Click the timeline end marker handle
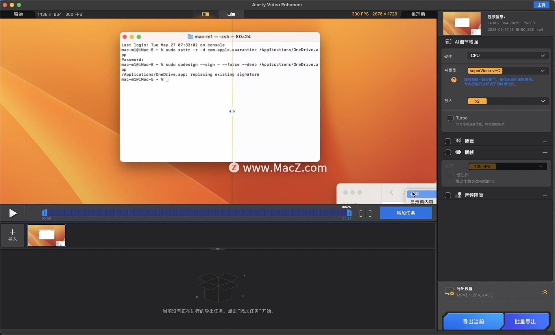The width and height of the screenshot is (555, 335). point(349,213)
